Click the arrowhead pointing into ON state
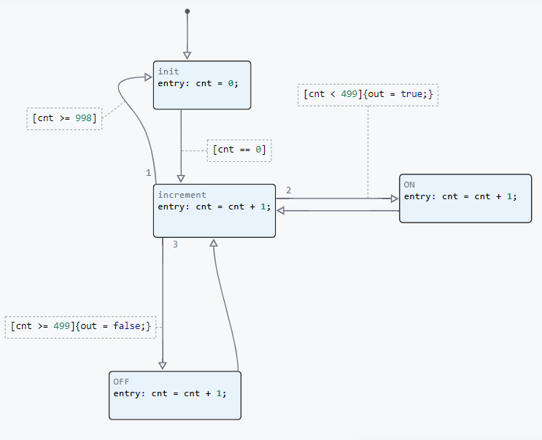 (x=394, y=198)
